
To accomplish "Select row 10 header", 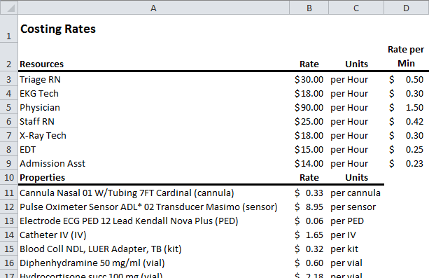I will click(9, 177).
